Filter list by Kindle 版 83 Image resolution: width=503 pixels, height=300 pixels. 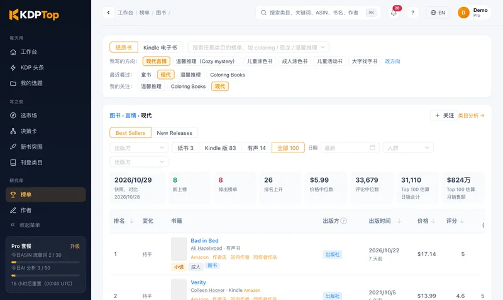(221, 148)
